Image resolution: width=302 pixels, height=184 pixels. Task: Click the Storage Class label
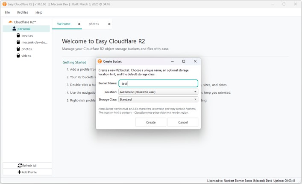108,99
